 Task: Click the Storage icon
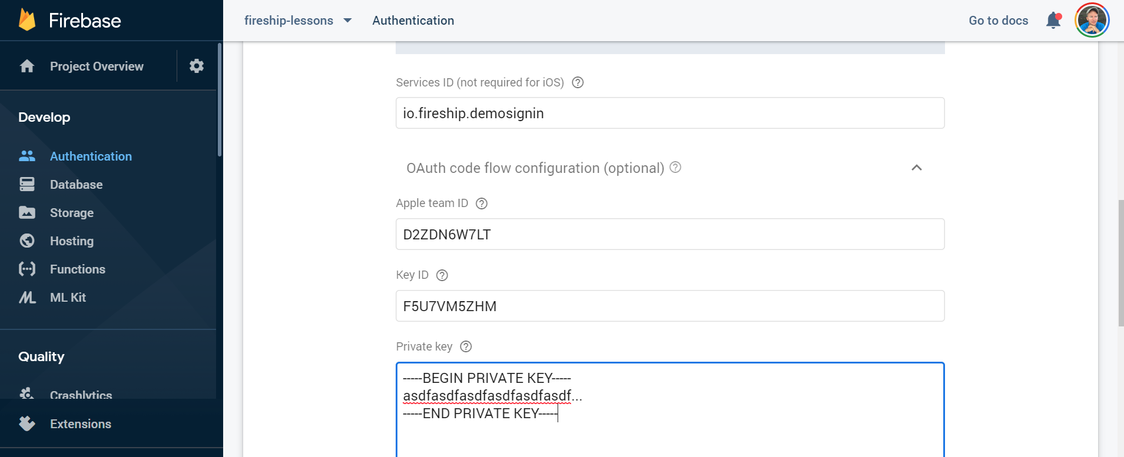point(27,212)
